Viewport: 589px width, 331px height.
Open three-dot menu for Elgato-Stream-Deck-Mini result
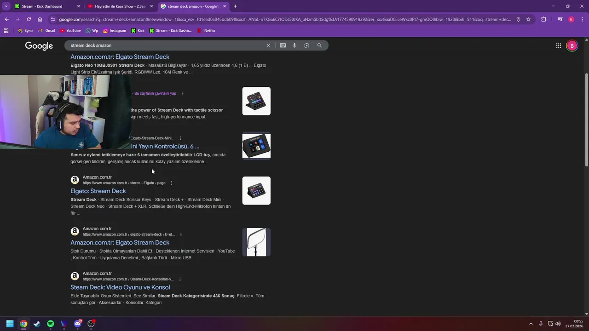(180, 138)
